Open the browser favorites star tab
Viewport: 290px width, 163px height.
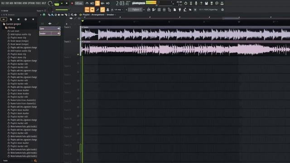tap(33, 19)
